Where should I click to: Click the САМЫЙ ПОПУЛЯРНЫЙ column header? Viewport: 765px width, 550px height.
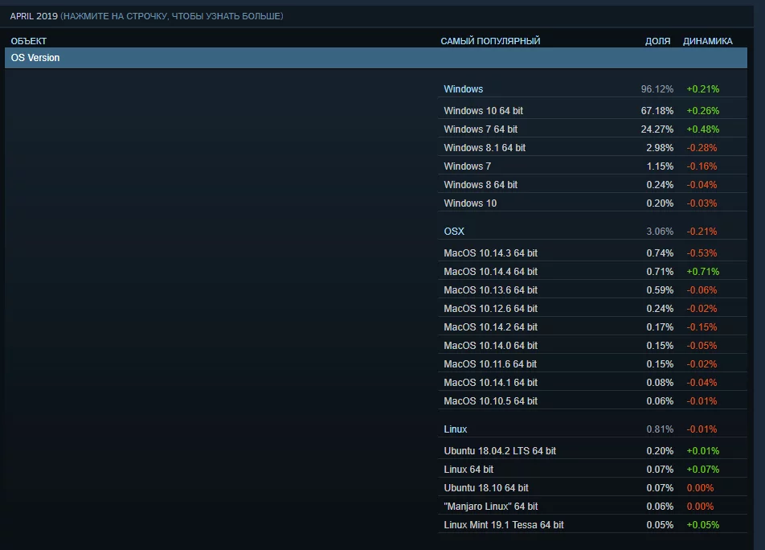click(x=490, y=41)
